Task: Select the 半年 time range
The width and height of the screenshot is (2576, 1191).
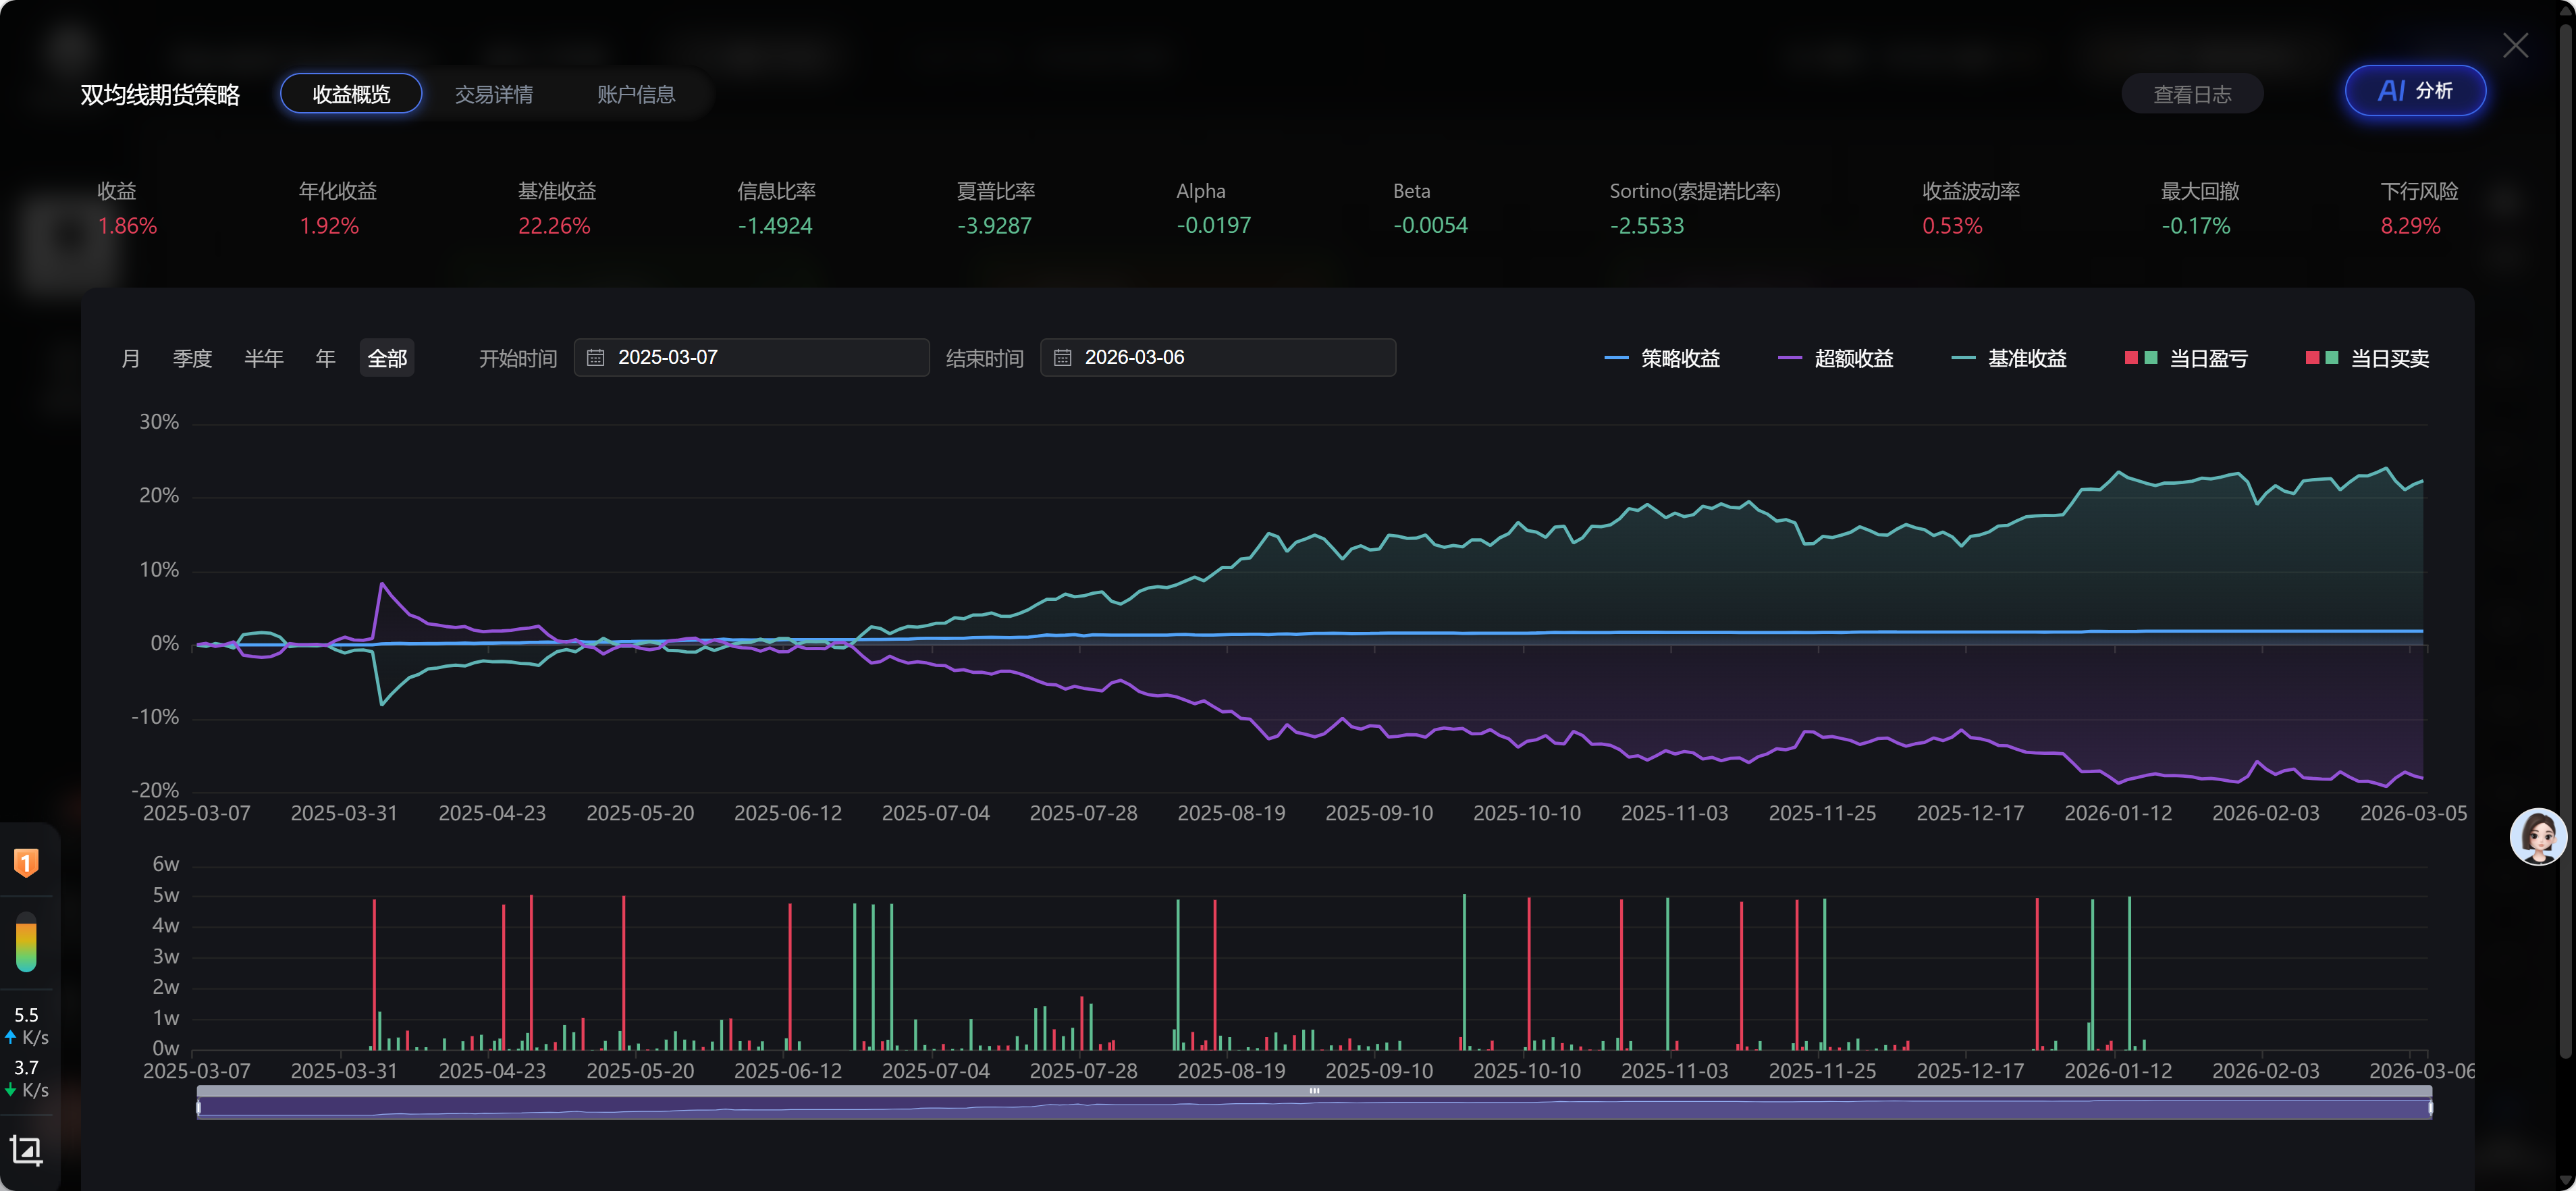Action: click(264, 358)
